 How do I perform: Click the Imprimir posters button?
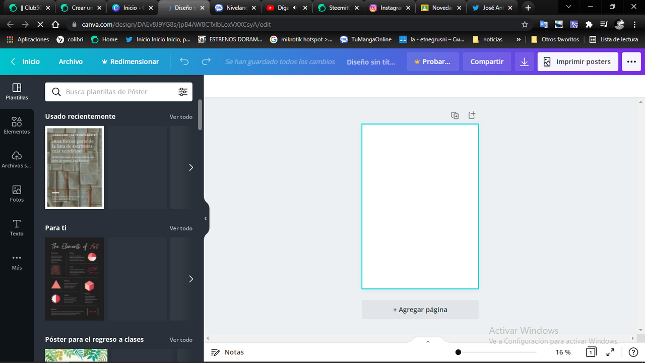(577, 62)
